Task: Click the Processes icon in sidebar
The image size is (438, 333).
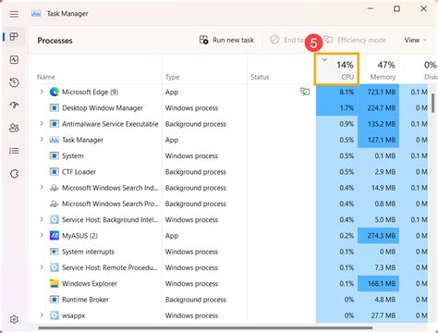Action: click(14, 37)
